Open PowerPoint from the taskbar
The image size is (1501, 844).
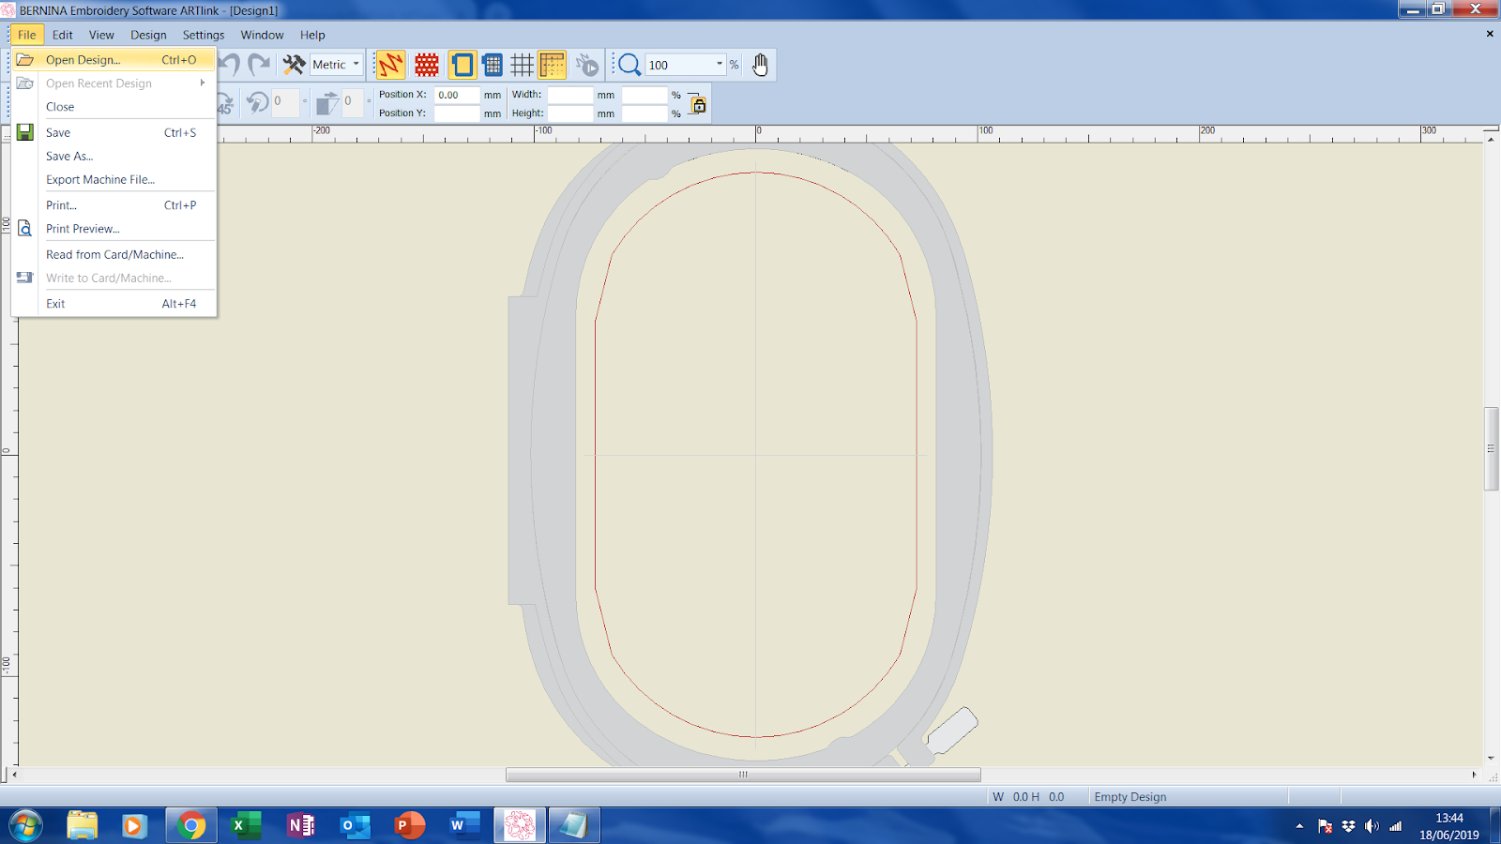pos(409,825)
